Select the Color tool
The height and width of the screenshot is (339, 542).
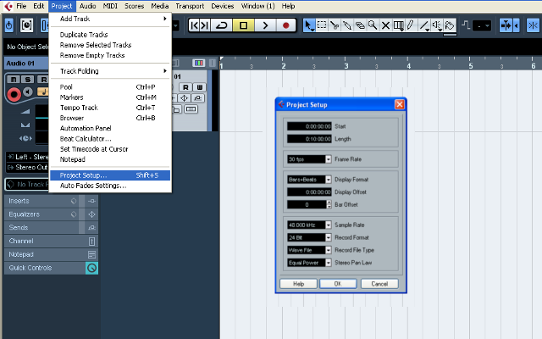coord(450,25)
